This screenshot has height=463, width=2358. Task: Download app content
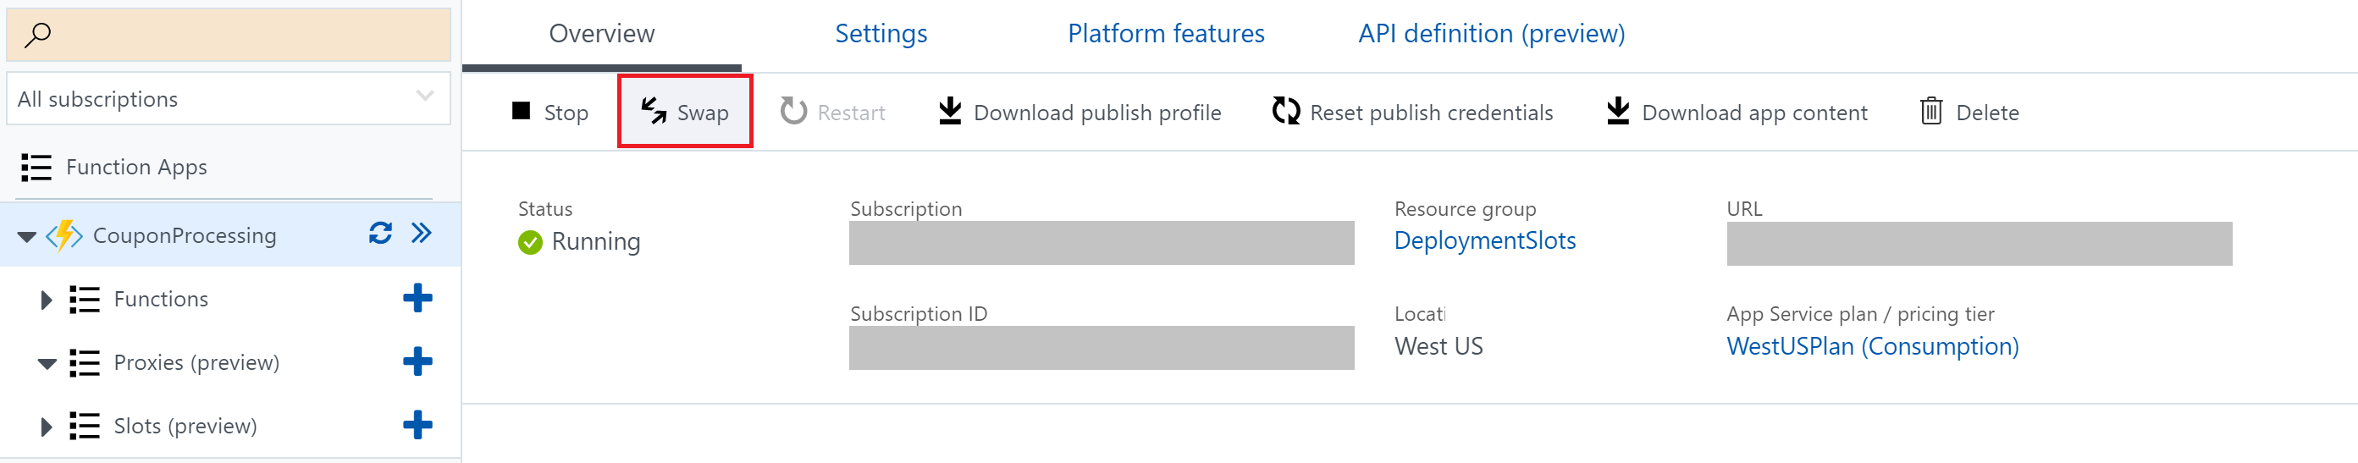pos(1737,113)
